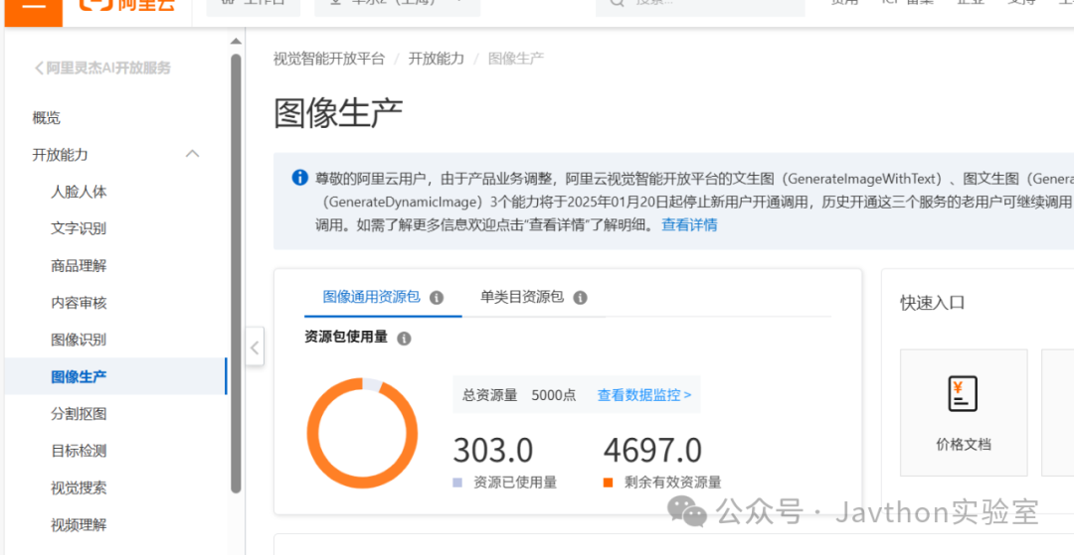Select 图像识别 in the sidebar
The width and height of the screenshot is (1074, 555).
79,340
